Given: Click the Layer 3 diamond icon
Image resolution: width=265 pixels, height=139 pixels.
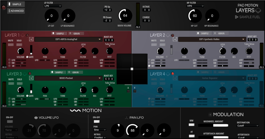Looking at the screenshot, I should pyautogui.click(x=25, y=74).
